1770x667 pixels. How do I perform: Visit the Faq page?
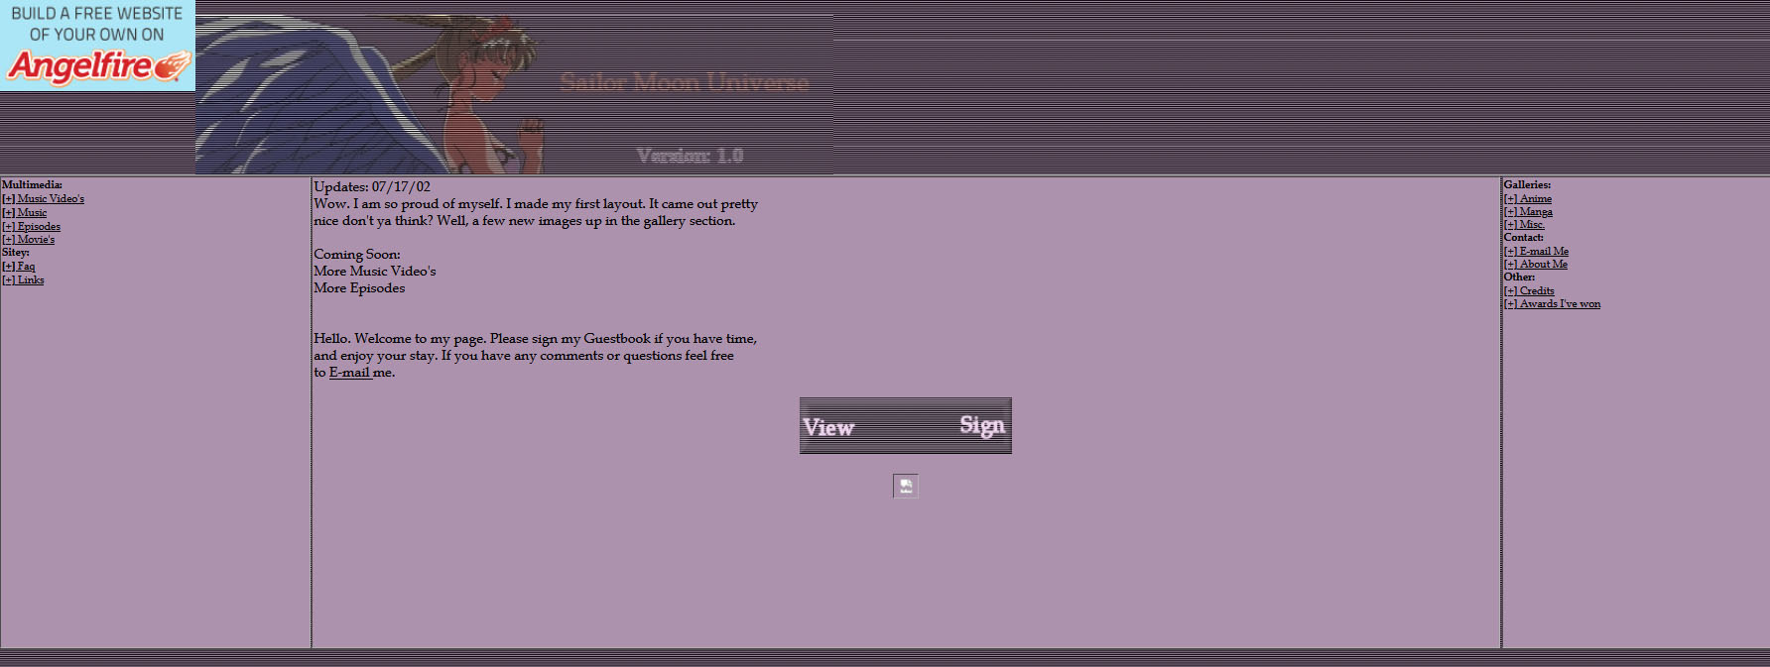coord(18,266)
